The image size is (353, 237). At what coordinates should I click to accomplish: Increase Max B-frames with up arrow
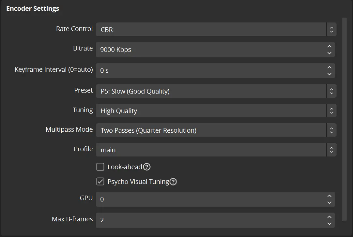tap(329, 217)
